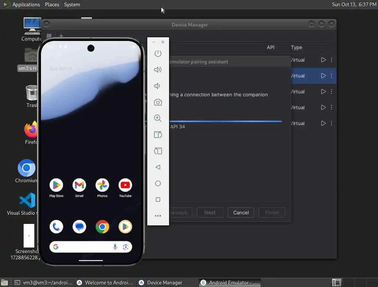This screenshot has width=378, height=287.
Task: Tap the Google Lens icon in search bar
Action: click(x=126, y=247)
